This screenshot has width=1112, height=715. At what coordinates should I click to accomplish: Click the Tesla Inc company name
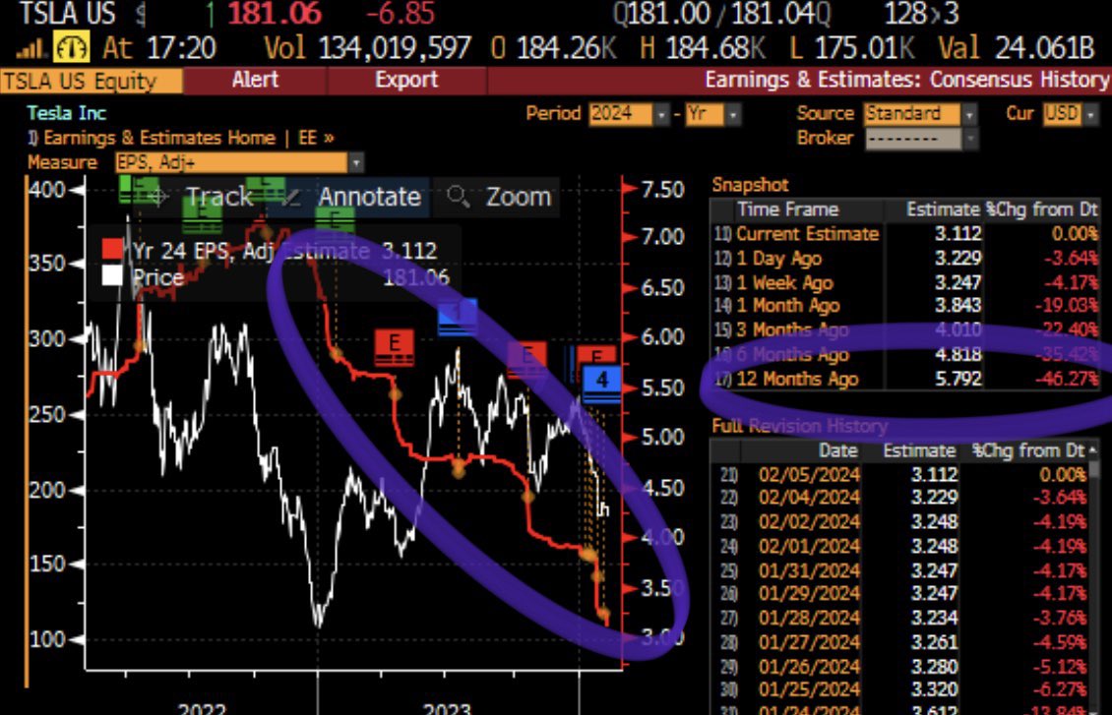click(x=67, y=113)
